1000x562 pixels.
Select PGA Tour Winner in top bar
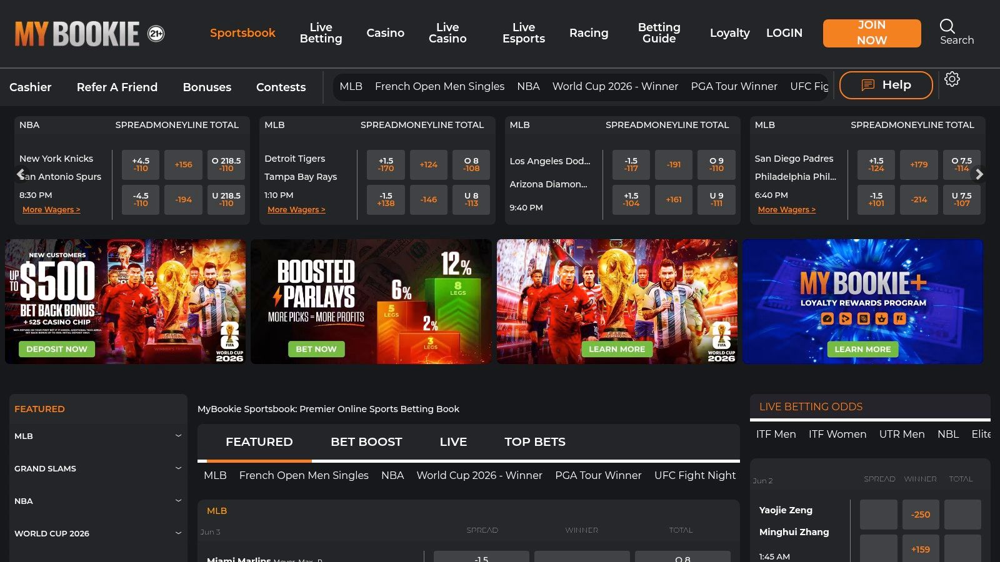point(734,86)
